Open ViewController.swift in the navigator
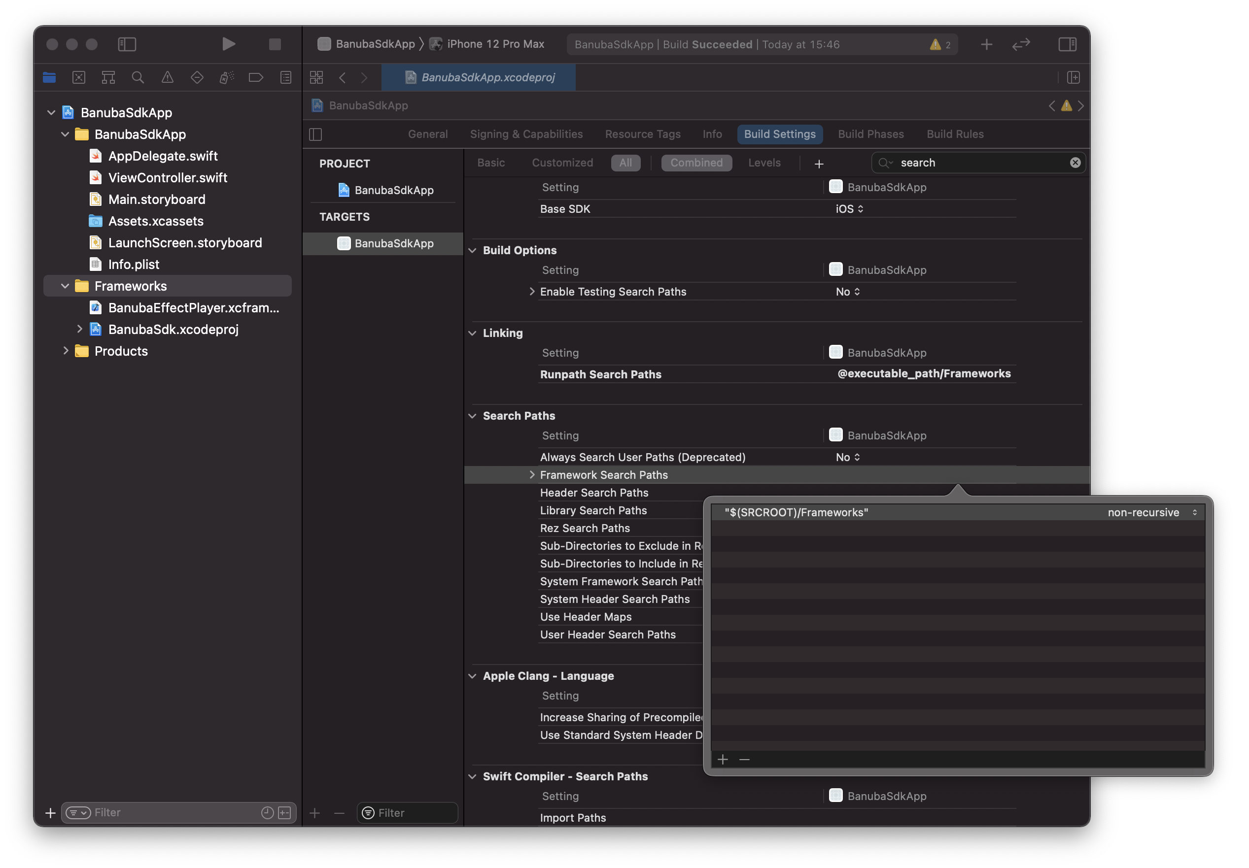The width and height of the screenshot is (1249, 868). coord(158,177)
